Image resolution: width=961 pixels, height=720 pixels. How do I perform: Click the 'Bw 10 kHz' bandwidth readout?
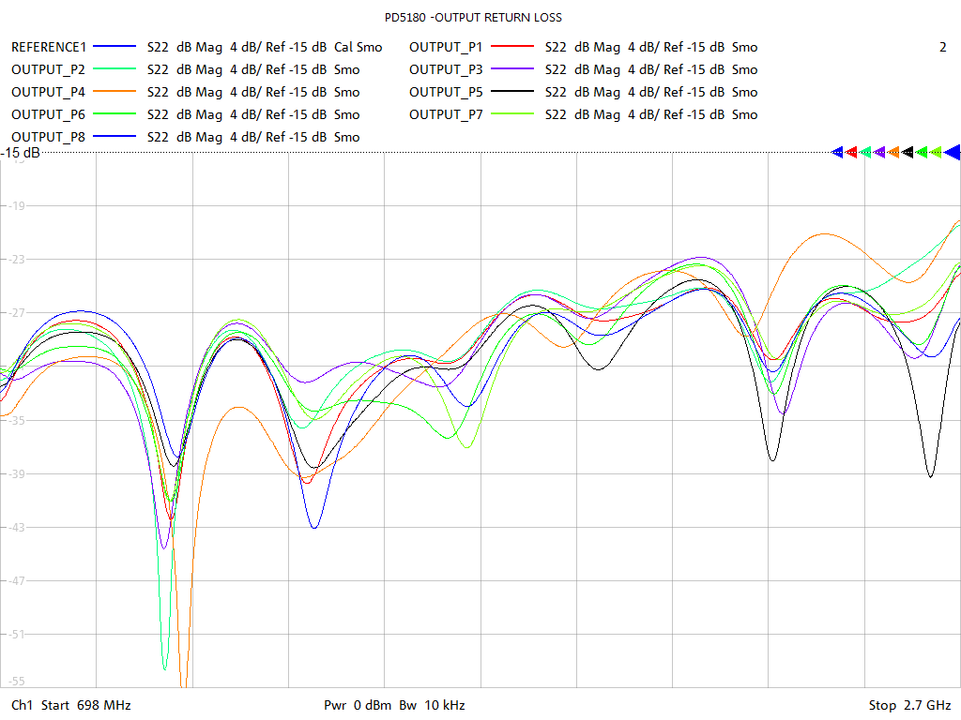click(x=432, y=705)
